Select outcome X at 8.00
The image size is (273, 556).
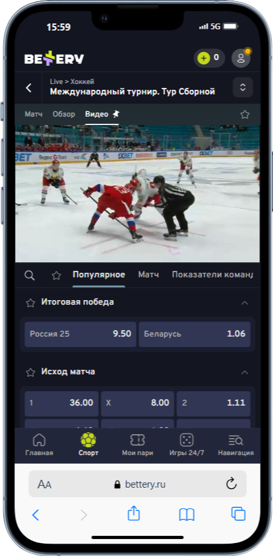(137, 404)
